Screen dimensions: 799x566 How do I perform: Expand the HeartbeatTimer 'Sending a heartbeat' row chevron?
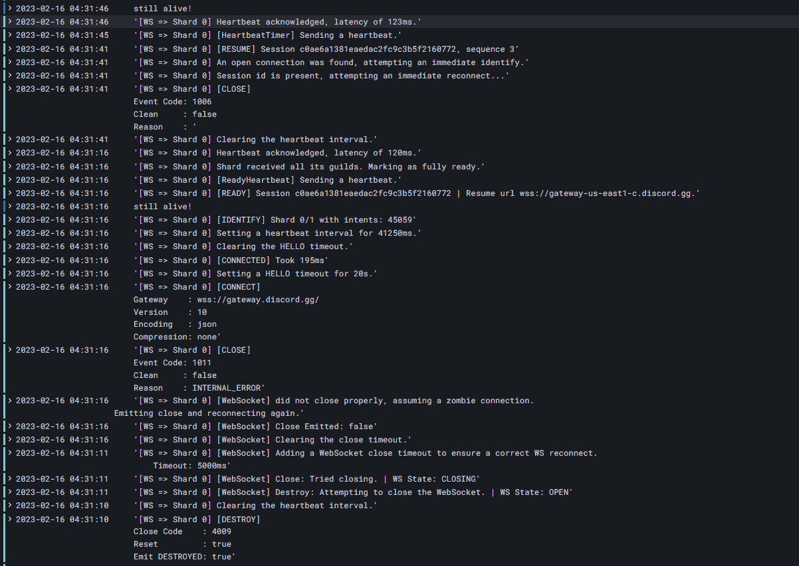(x=10, y=35)
